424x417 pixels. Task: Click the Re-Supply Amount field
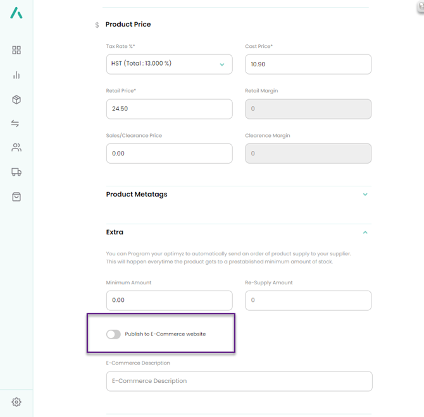point(308,300)
